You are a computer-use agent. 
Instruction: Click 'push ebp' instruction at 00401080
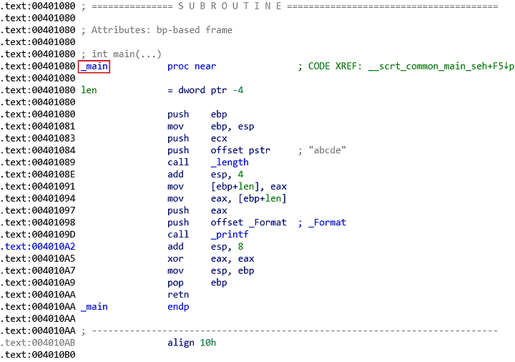pyautogui.click(x=197, y=114)
